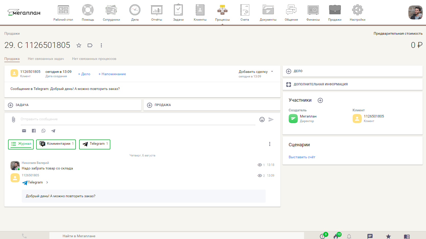Focus Найти в Мегаплане search field
The height and width of the screenshot is (239, 426).
[x=176, y=236]
